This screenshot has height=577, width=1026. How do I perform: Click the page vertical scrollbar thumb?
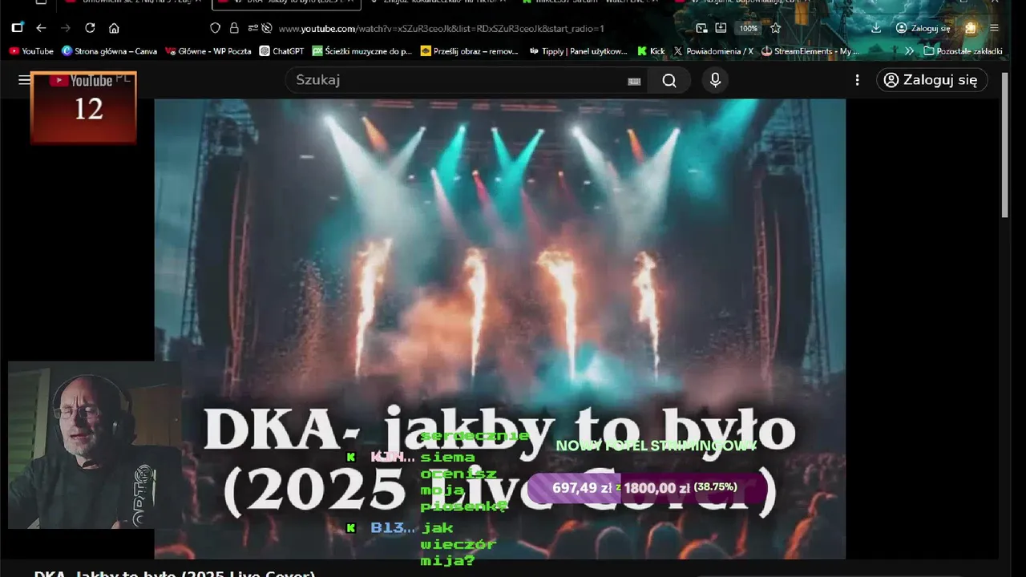click(1005, 144)
